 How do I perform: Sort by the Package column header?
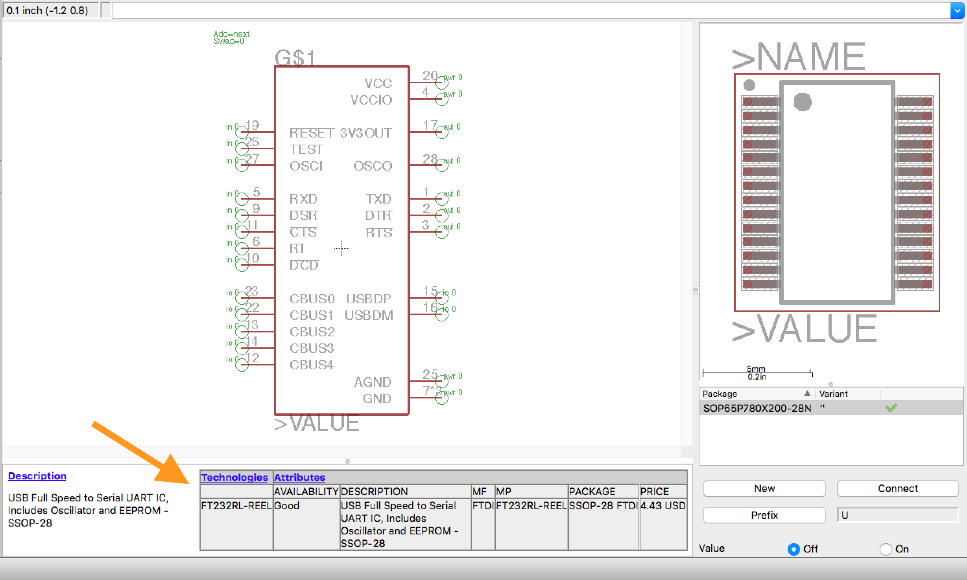pyautogui.click(x=757, y=394)
